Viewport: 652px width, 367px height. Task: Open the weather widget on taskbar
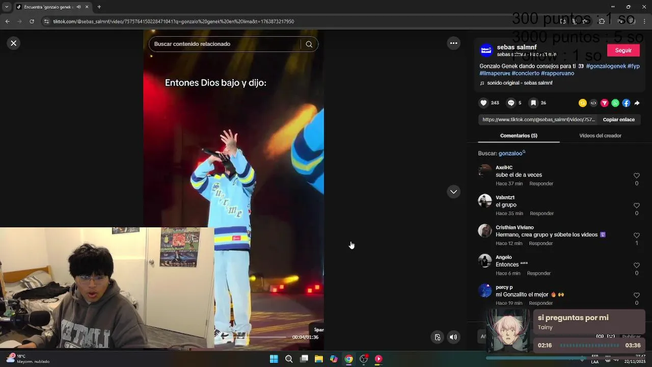pos(28,359)
